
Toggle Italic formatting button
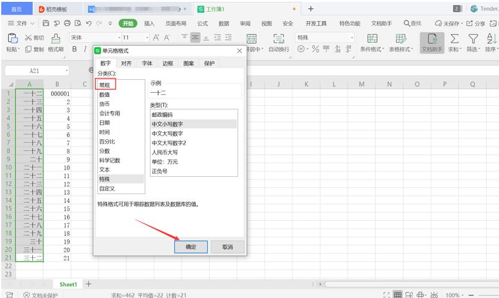pos(85,49)
